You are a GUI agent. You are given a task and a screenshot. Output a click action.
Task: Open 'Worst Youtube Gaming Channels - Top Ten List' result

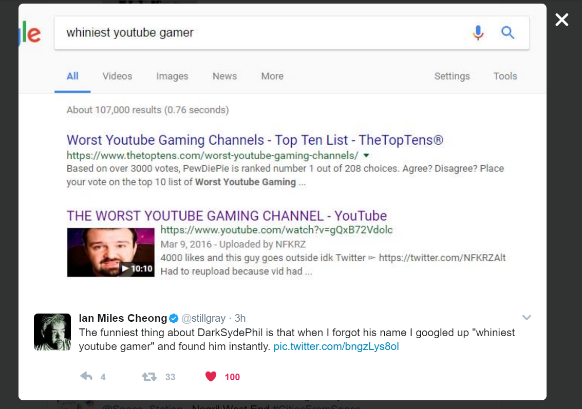255,140
